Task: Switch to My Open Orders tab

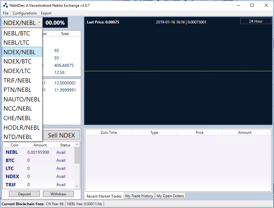Action: [x=170, y=196]
